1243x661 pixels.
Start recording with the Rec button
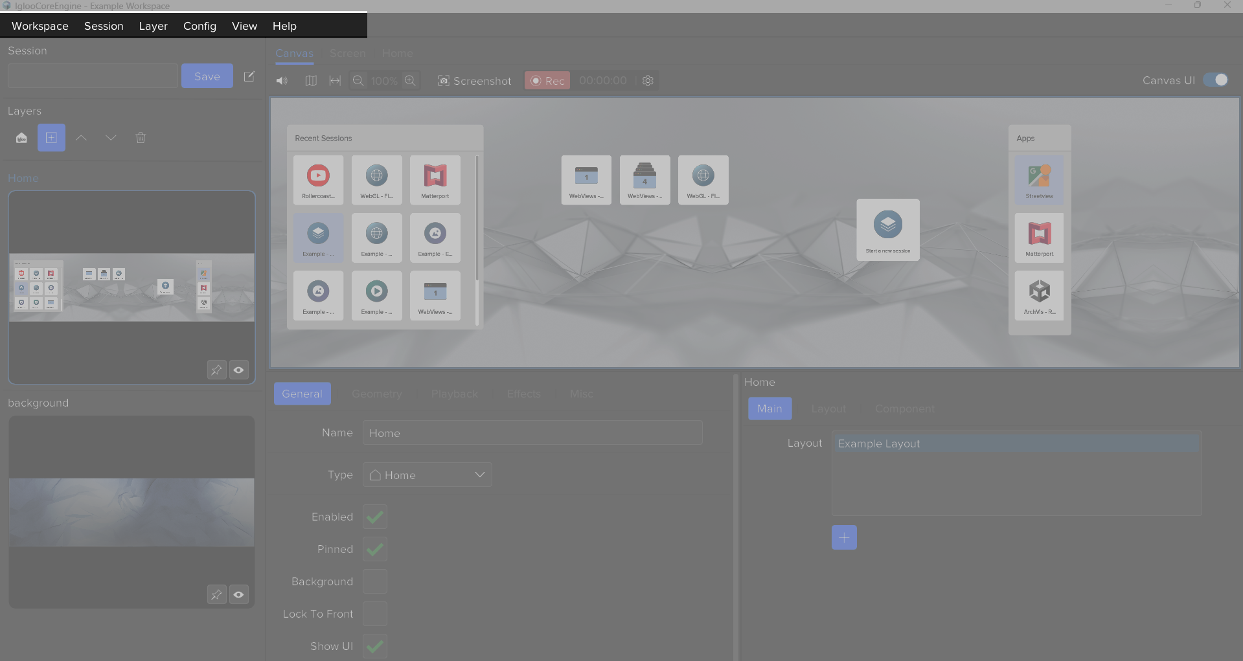[x=547, y=81]
